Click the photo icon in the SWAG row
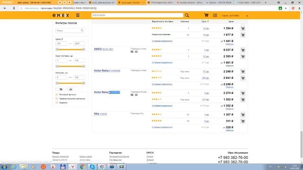303x170 pixels. [132, 51]
